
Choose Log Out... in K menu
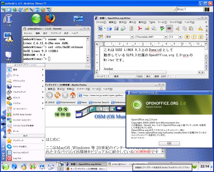tap(25, 158)
